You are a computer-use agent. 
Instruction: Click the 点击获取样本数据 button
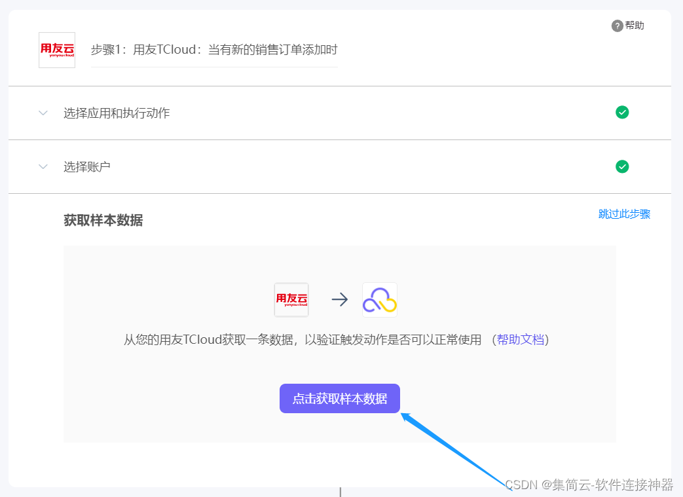[340, 398]
